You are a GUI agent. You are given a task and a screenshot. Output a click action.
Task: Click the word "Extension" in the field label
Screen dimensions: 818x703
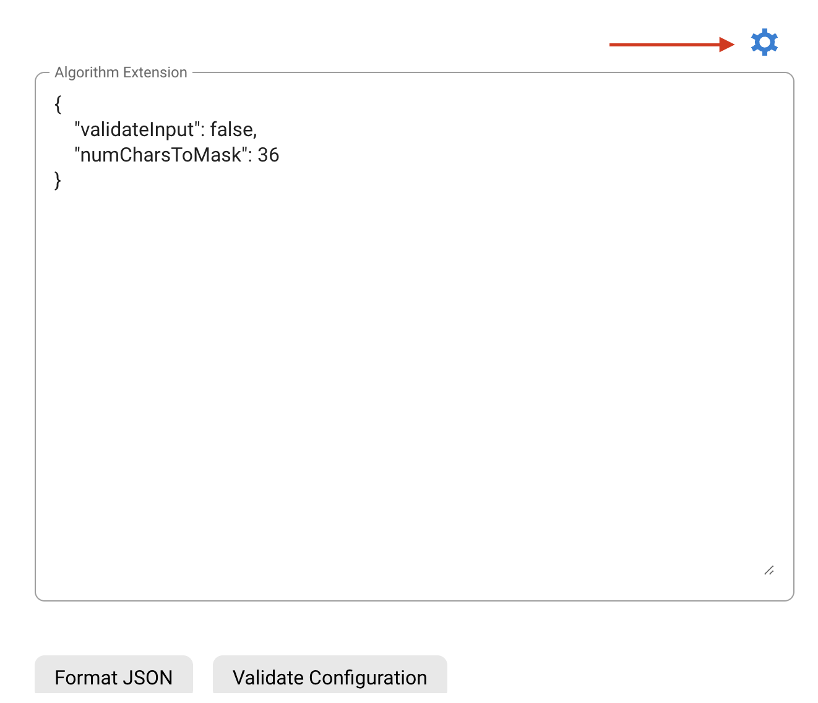155,72
